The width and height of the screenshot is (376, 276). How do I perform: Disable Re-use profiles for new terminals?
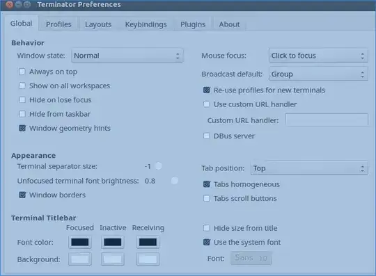coord(207,90)
